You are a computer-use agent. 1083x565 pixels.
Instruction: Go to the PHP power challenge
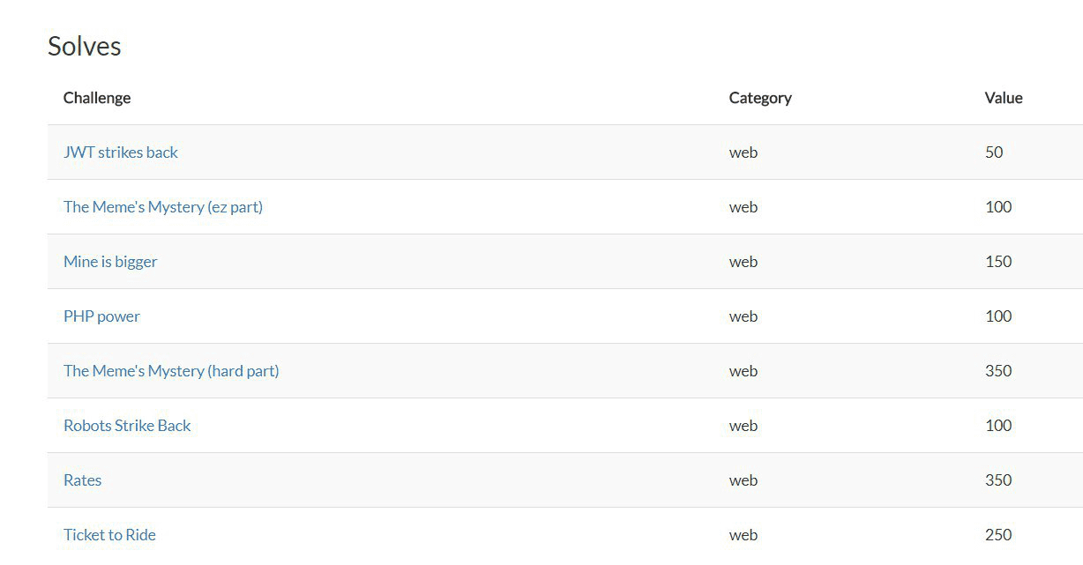[x=101, y=316]
